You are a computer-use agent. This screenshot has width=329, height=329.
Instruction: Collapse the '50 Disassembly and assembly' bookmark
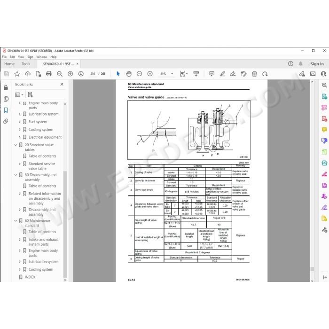[16, 175]
